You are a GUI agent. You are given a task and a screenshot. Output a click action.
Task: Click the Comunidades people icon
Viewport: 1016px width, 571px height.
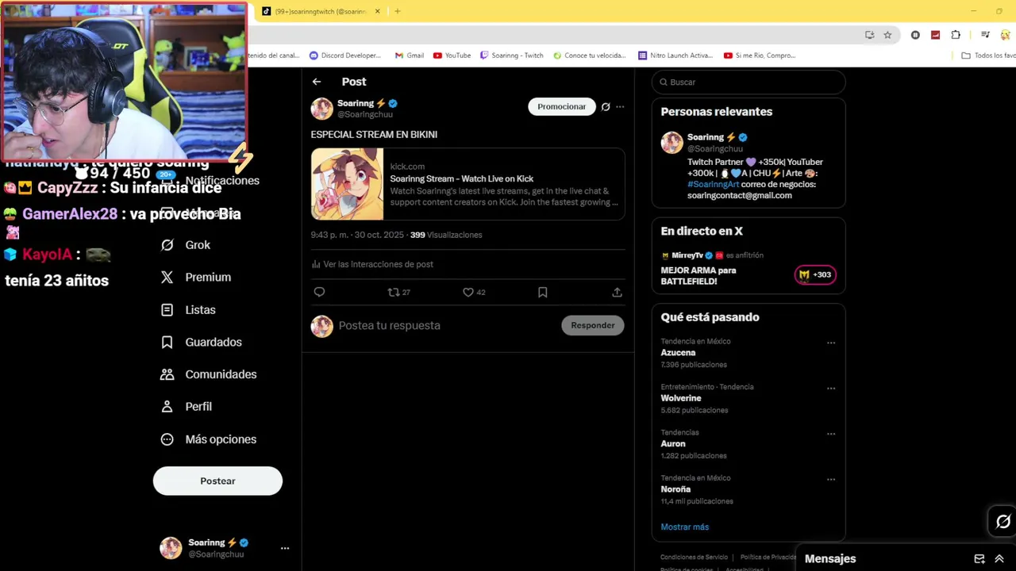click(x=167, y=374)
